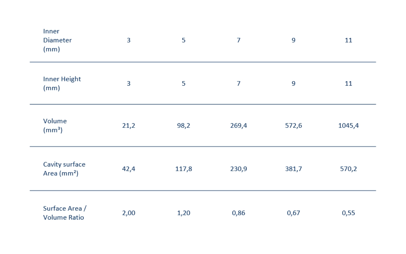Click the Volume (mm³) row label

(x=55, y=126)
